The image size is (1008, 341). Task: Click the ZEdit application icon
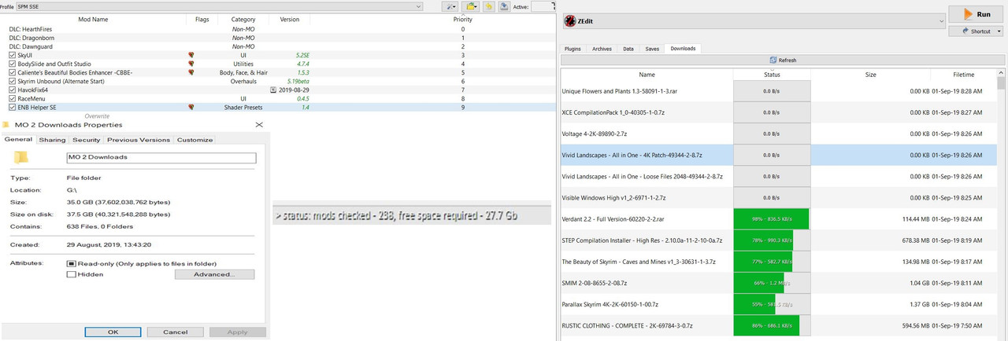point(569,21)
